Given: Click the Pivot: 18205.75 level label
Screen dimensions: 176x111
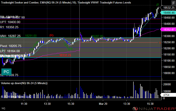Looking at the screenshot, I should (x=11, y=46).
